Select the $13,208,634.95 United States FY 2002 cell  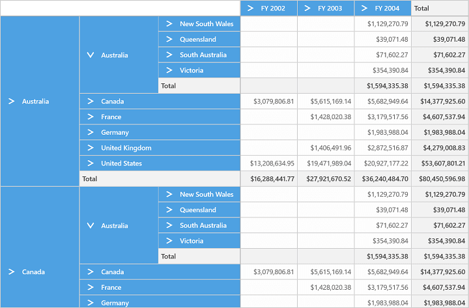(x=269, y=163)
